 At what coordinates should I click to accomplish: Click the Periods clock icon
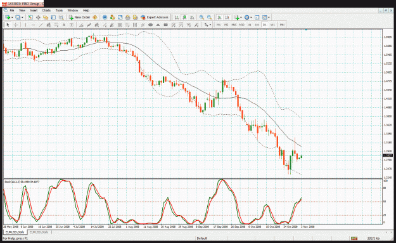coord(246,17)
